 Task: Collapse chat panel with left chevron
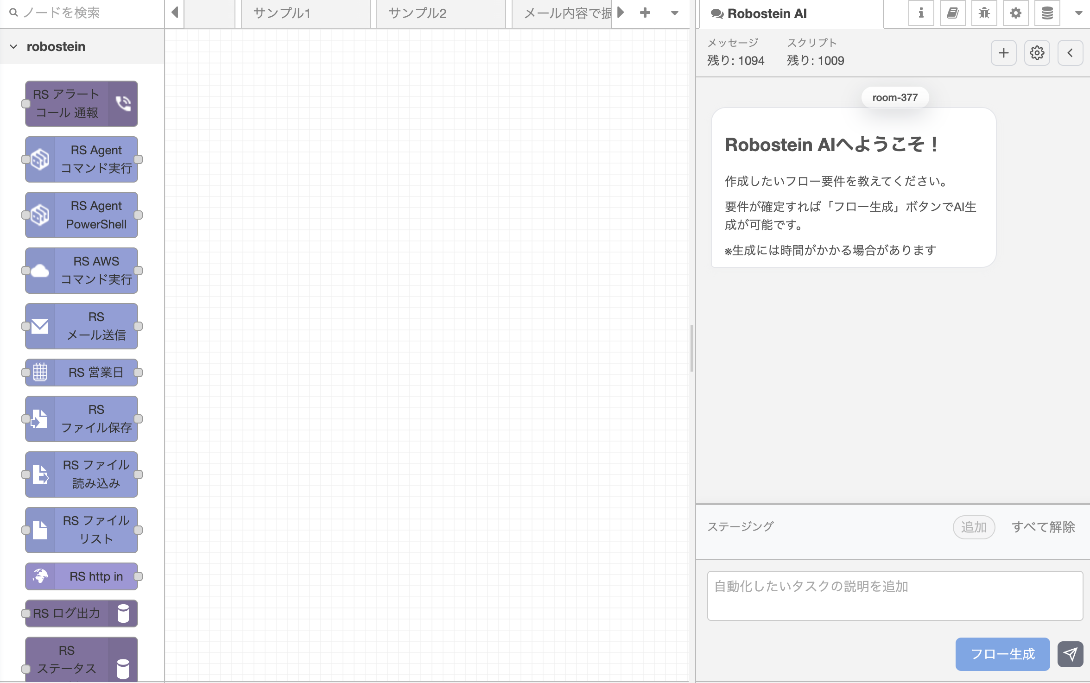(x=1070, y=53)
